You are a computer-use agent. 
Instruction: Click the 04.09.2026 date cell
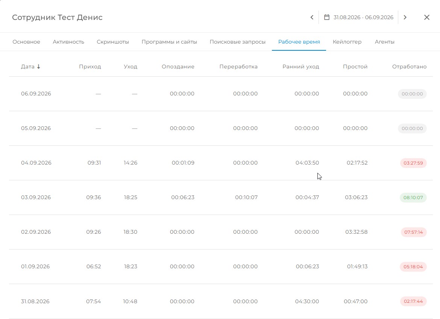coord(36,163)
